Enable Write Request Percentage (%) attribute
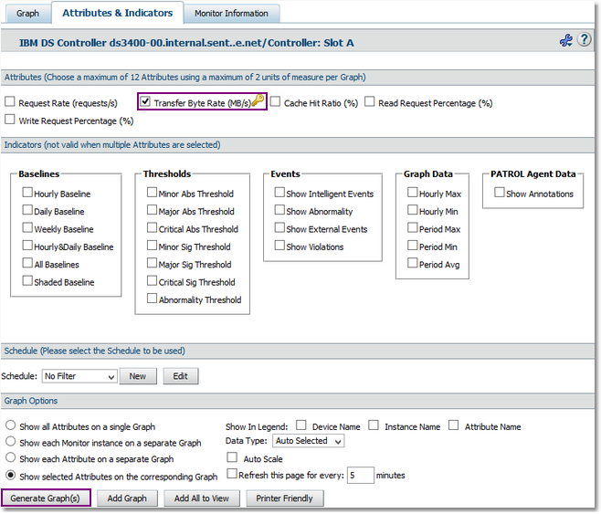 tap(10, 120)
